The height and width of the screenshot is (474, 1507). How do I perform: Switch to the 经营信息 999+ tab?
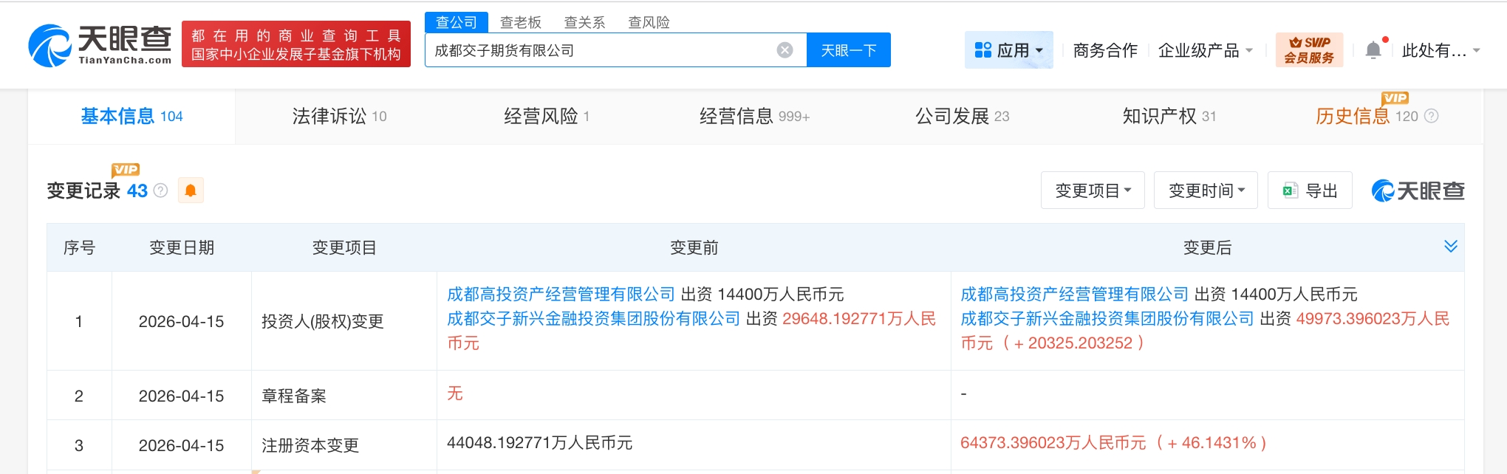tap(754, 116)
